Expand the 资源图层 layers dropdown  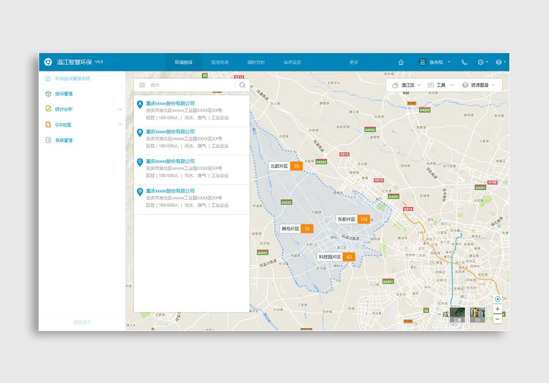(479, 85)
